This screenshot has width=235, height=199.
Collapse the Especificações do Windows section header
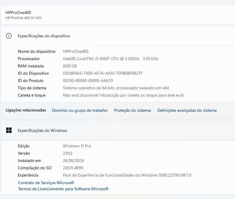pyautogui.click(x=117, y=130)
